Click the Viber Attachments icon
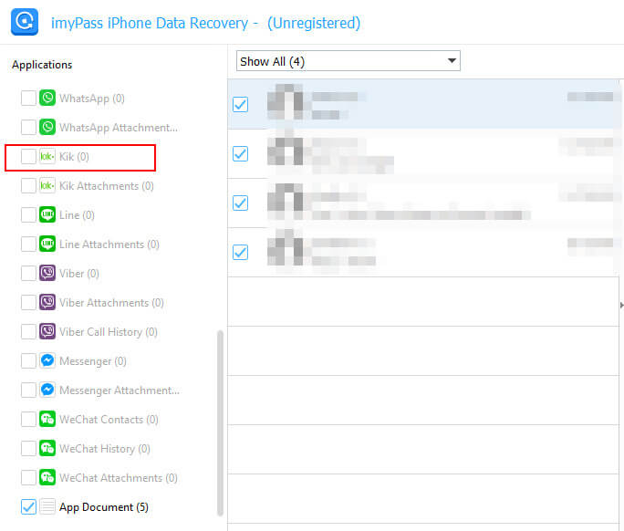This screenshot has height=531, width=624. tap(47, 302)
